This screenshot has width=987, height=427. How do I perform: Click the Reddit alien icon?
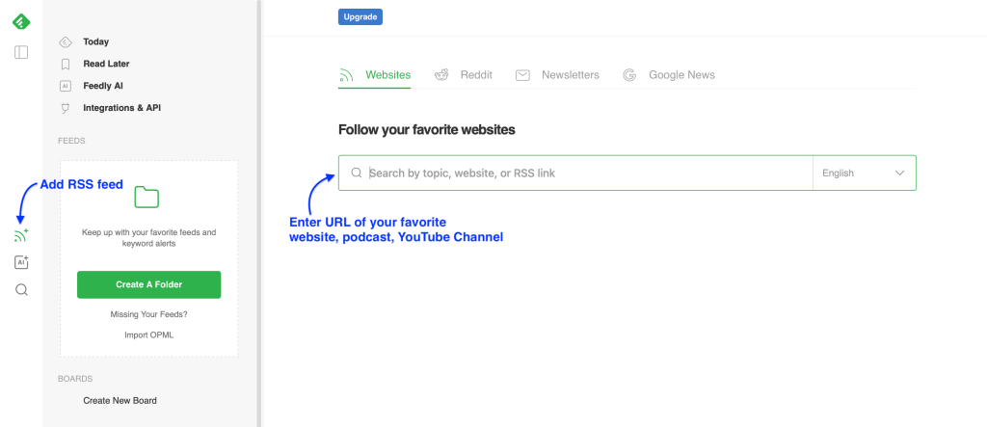[441, 75]
